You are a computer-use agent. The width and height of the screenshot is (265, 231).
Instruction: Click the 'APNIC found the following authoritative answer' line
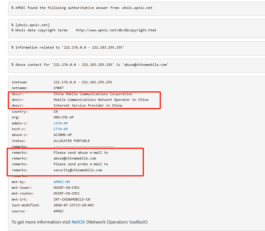(82, 8)
